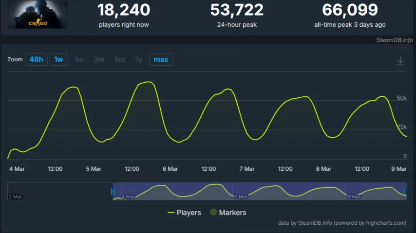Pick the 6m zoom option

[119, 59]
